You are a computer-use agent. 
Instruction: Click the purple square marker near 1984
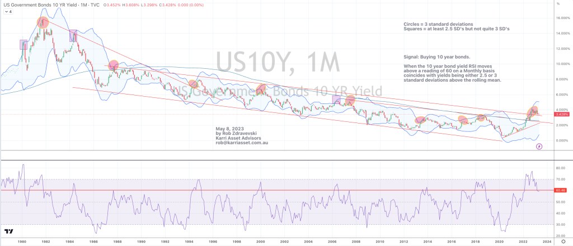(x=73, y=36)
